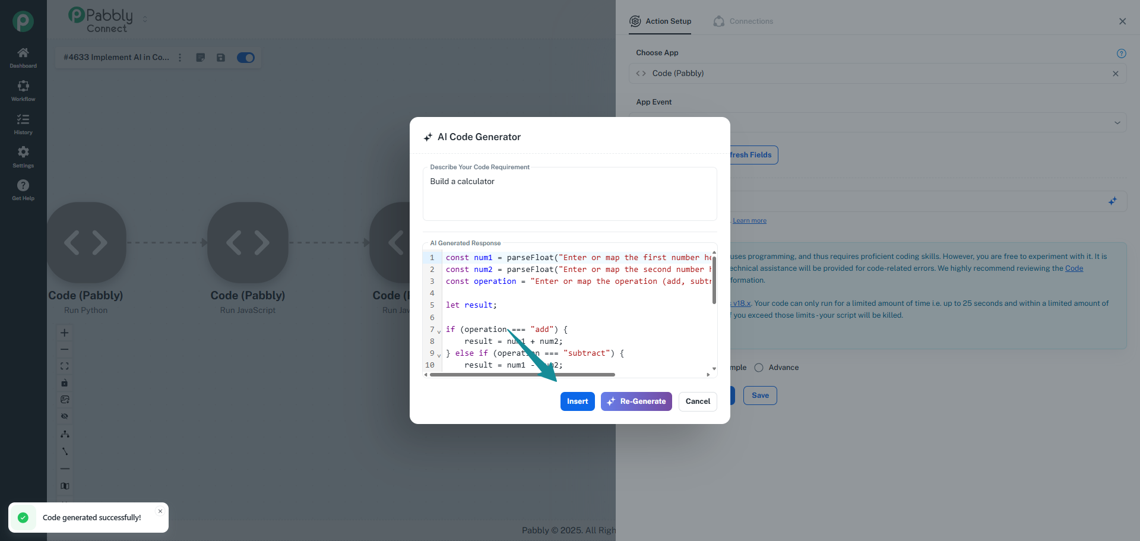Toggle the workflow enable switch
This screenshot has height=541, width=1140.
point(246,58)
